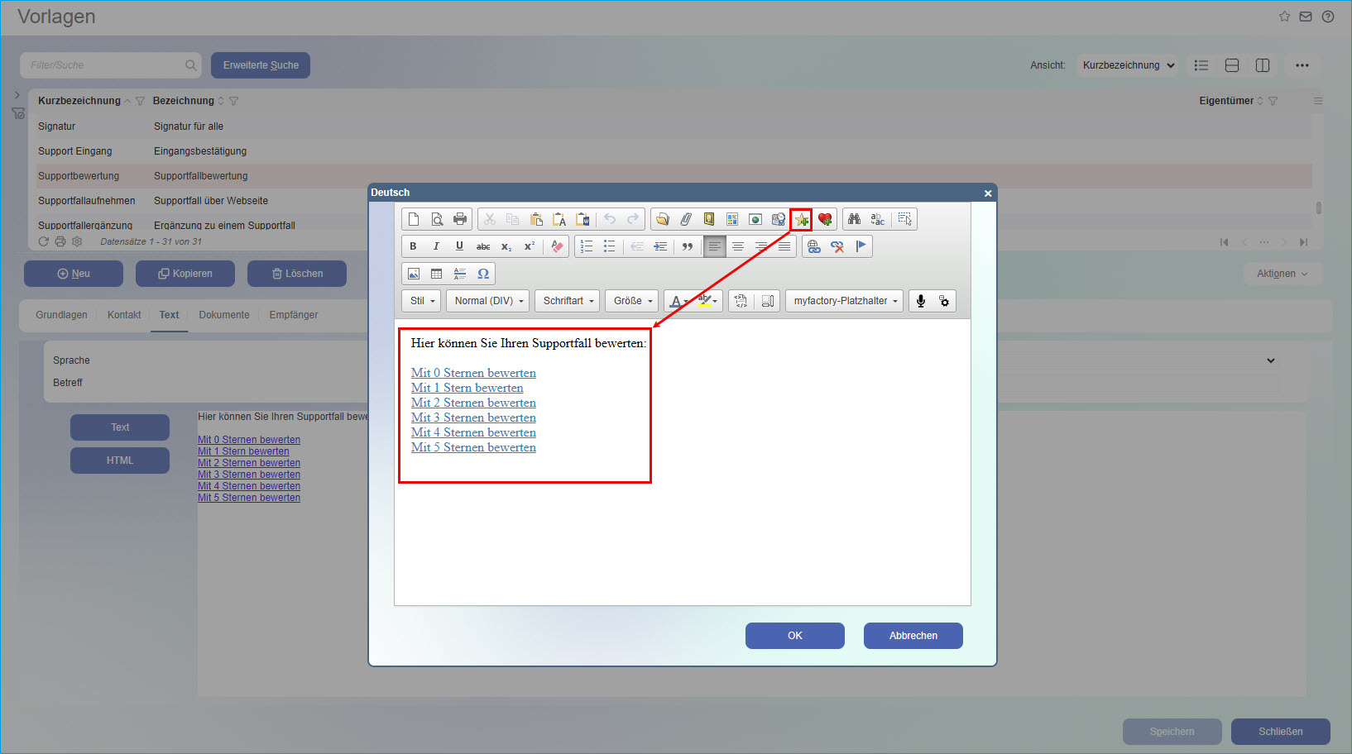Viewport: 1352px width, 754px height.
Task: Click the Neu button
Action: pyautogui.click(x=74, y=274)
